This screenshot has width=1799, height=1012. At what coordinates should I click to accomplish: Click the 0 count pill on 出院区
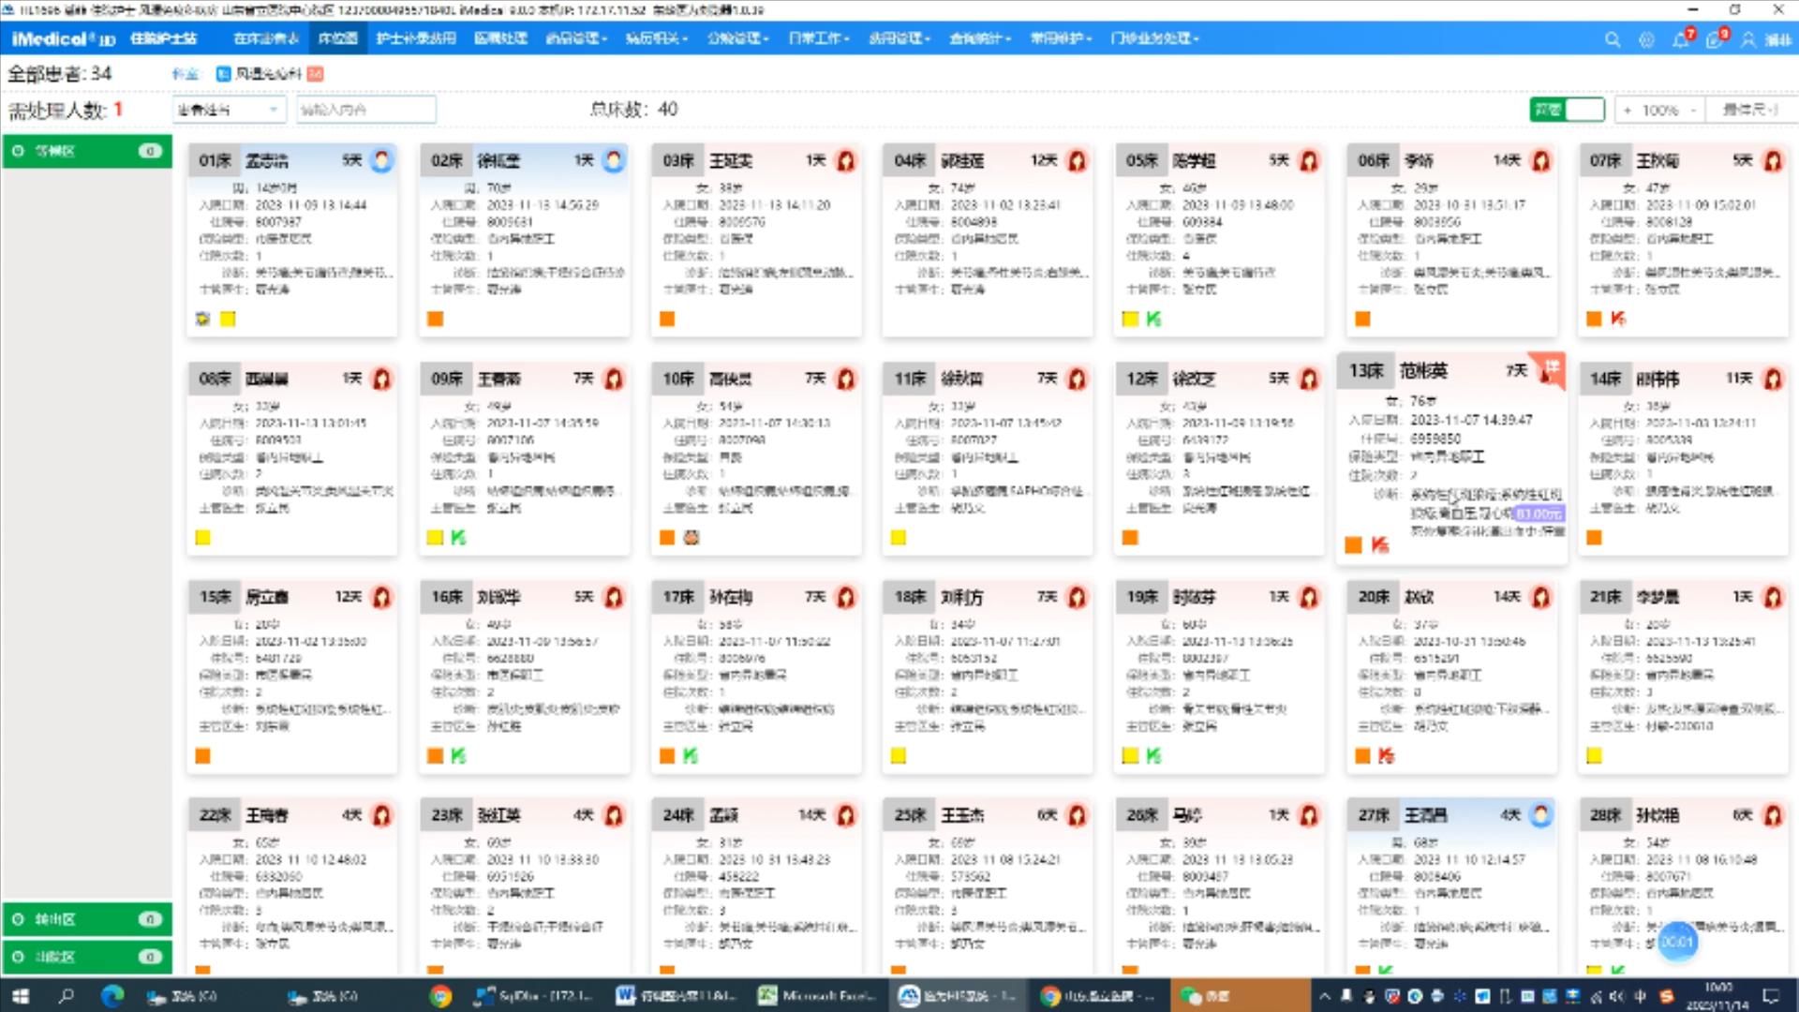pyautogui.click(x=150, y=957)
